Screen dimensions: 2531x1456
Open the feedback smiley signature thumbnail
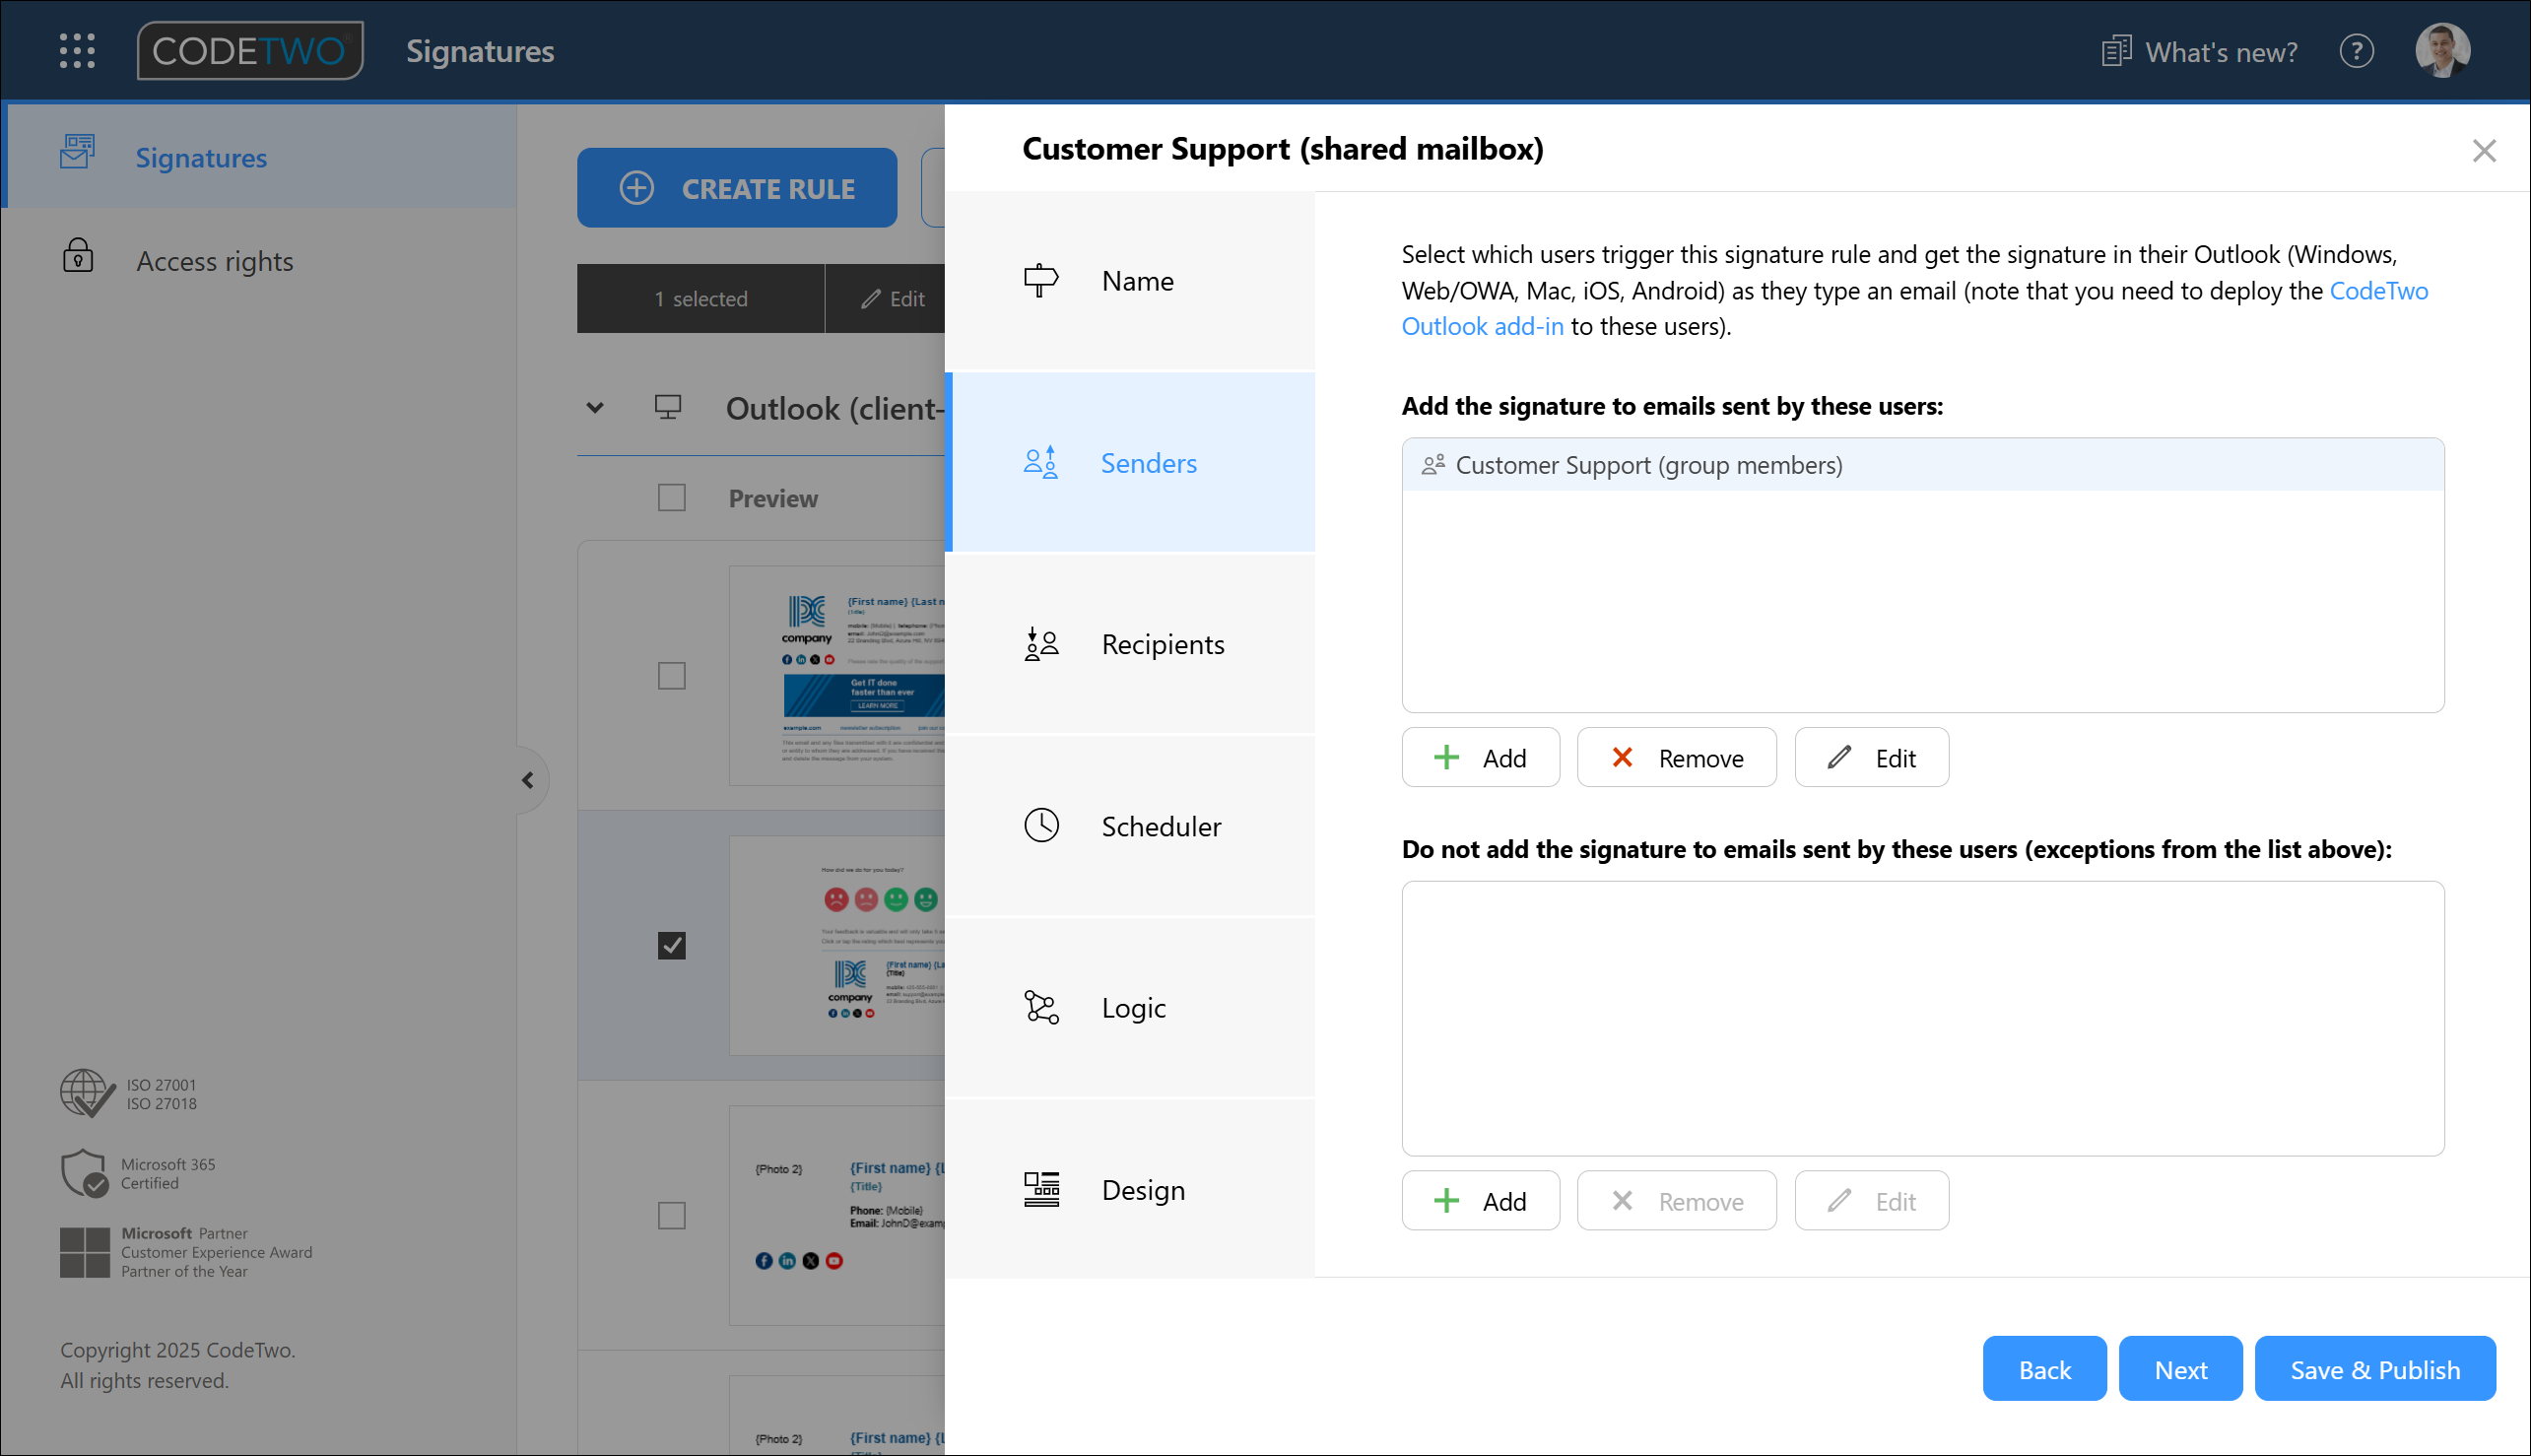(837, 945)
